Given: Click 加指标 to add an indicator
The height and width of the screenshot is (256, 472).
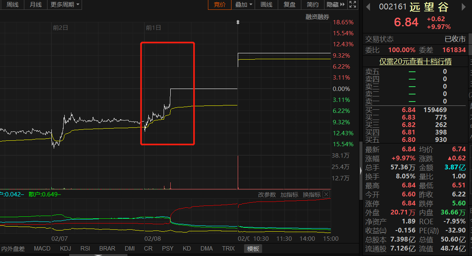Looking at the screenshot, I should click(289, 194).
